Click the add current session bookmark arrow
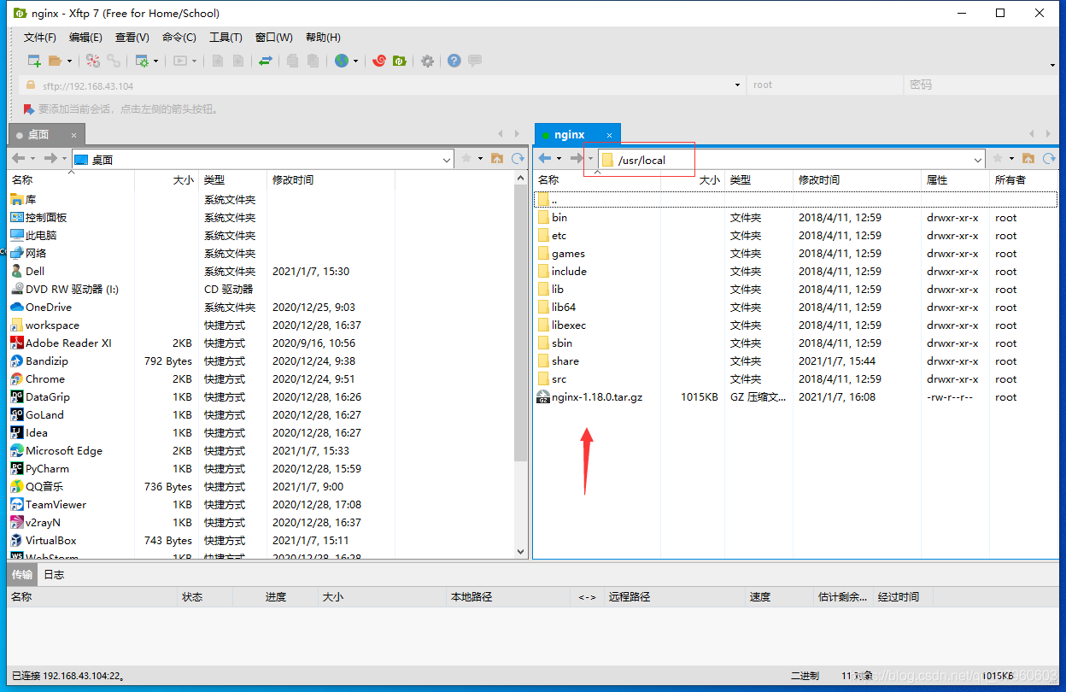Viewport: 1066px width, 692px height. pyautogui.click(x=28, y=109)
